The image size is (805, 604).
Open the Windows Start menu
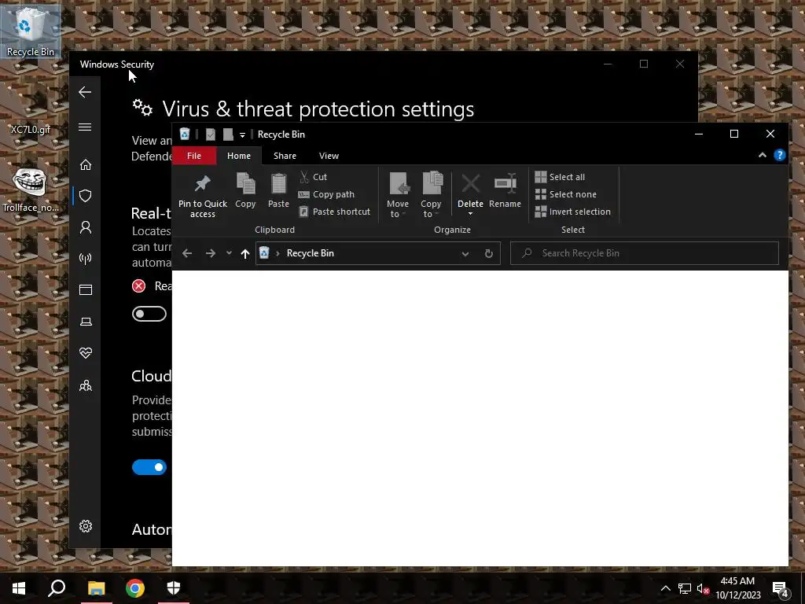click(x=19, y=588)
